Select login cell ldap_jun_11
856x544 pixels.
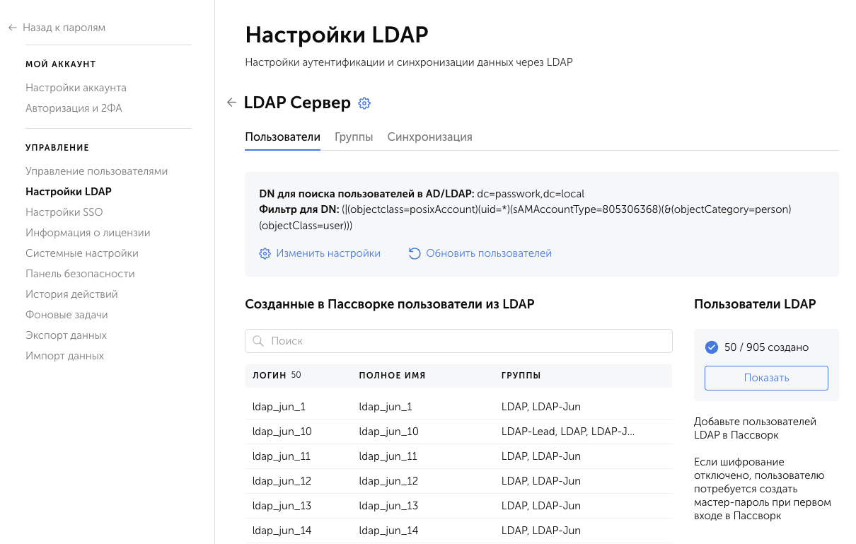tap(282, 457)
